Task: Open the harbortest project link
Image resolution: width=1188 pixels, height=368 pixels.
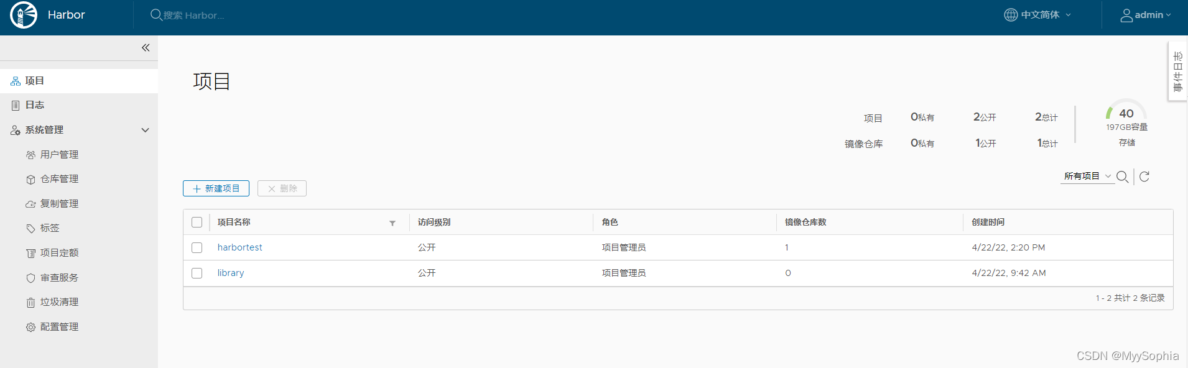Action: point(239,247)
